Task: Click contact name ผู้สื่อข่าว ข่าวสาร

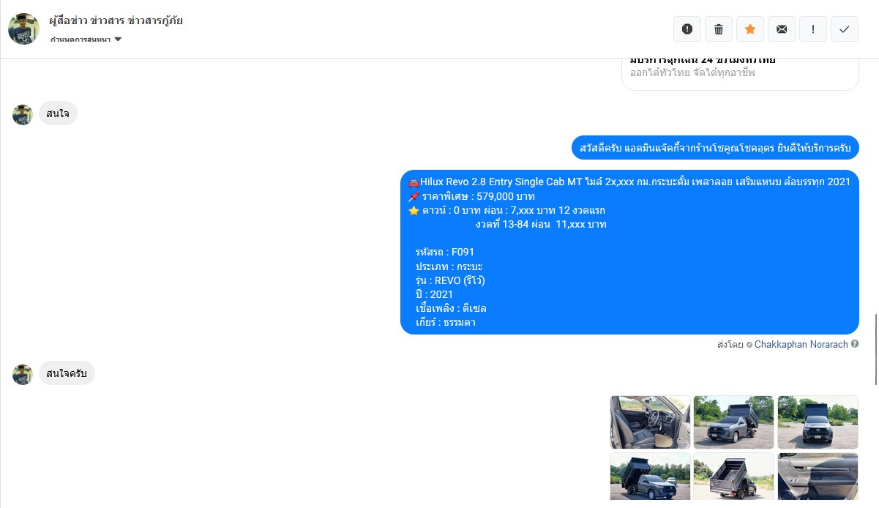Action: pyautogui.click(x=116, y=20)
